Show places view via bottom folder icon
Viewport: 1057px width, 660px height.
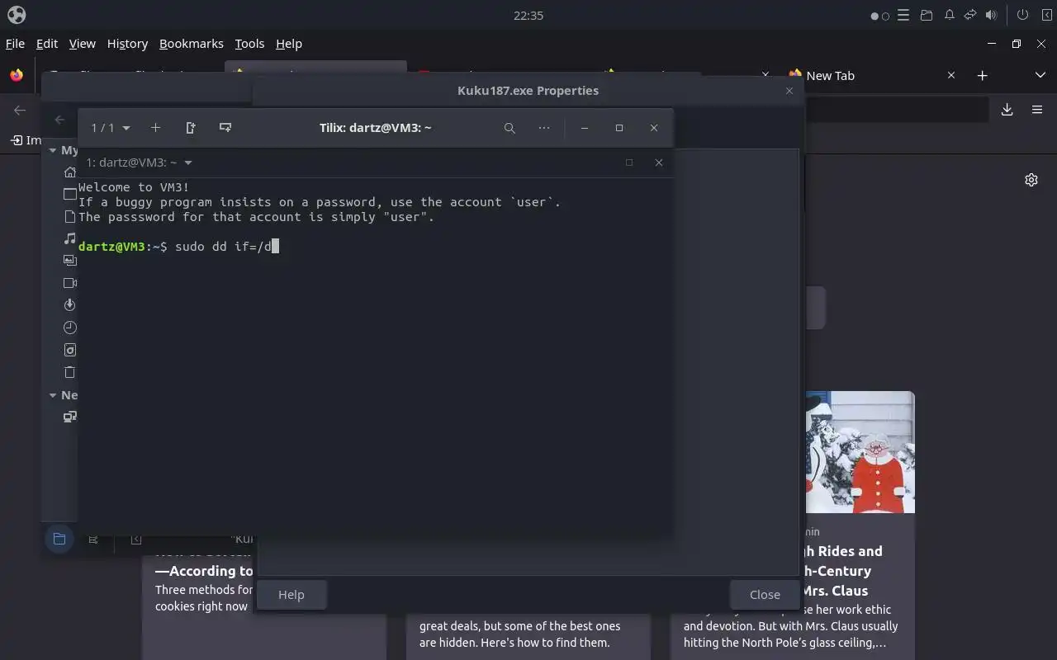pos(59,539)
